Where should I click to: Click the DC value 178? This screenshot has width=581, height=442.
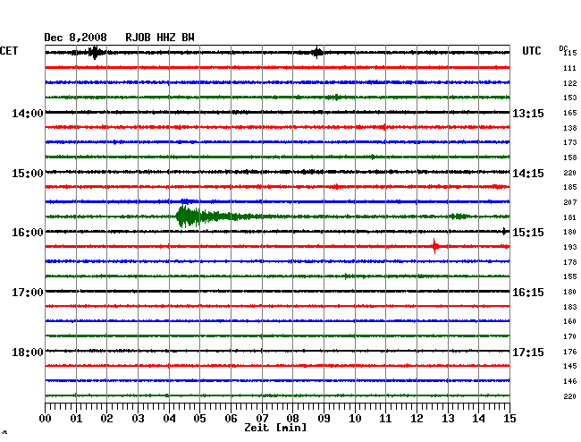tap(570, 262)
